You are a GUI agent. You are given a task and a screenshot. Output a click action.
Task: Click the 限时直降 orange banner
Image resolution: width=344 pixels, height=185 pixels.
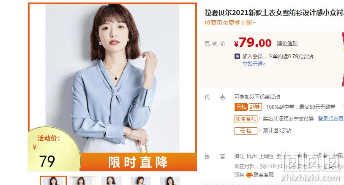point(138,162)
